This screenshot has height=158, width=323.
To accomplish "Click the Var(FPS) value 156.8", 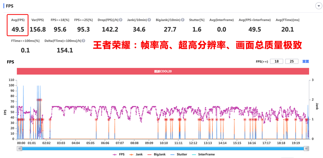I will (x=38, y=30).
